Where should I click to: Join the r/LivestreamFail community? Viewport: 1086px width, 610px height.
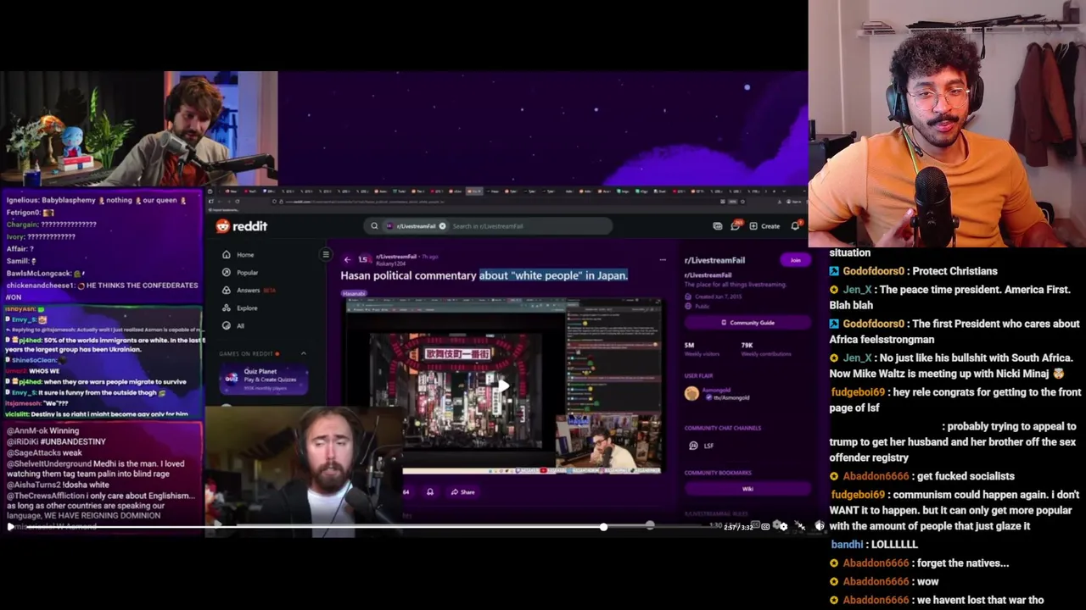[795, 260]
